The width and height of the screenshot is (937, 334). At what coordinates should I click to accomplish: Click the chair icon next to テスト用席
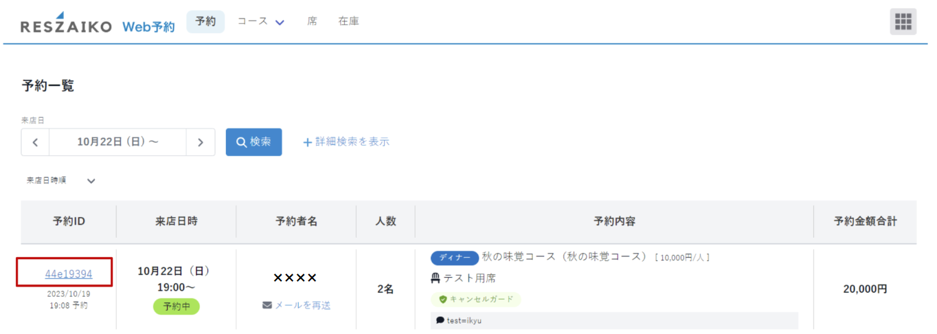pyautogui.click(x=436, y=278)
